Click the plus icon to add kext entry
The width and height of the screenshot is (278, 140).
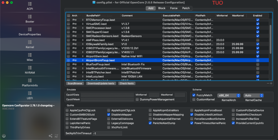pos(271,83)
